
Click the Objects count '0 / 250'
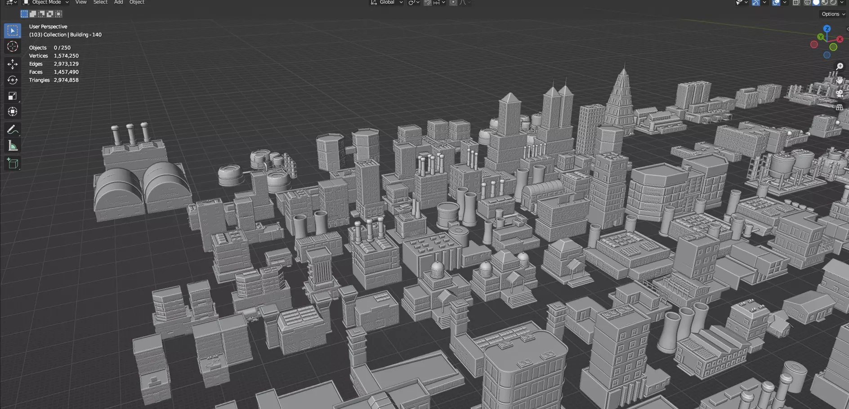(62, 48)
